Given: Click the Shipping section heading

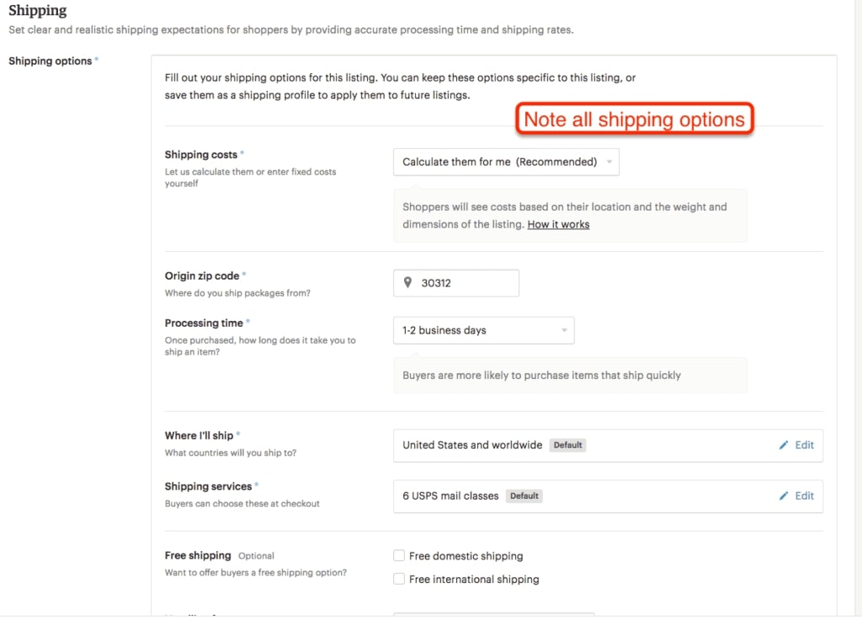Looking at the screenshot, I should click(x=38, y=11).
